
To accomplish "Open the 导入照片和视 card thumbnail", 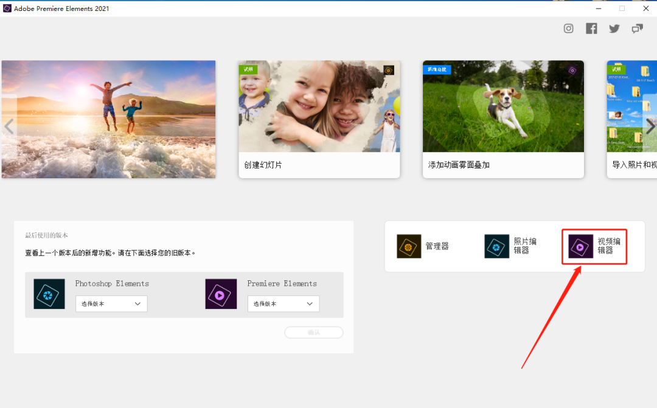I will pos(632,106).
